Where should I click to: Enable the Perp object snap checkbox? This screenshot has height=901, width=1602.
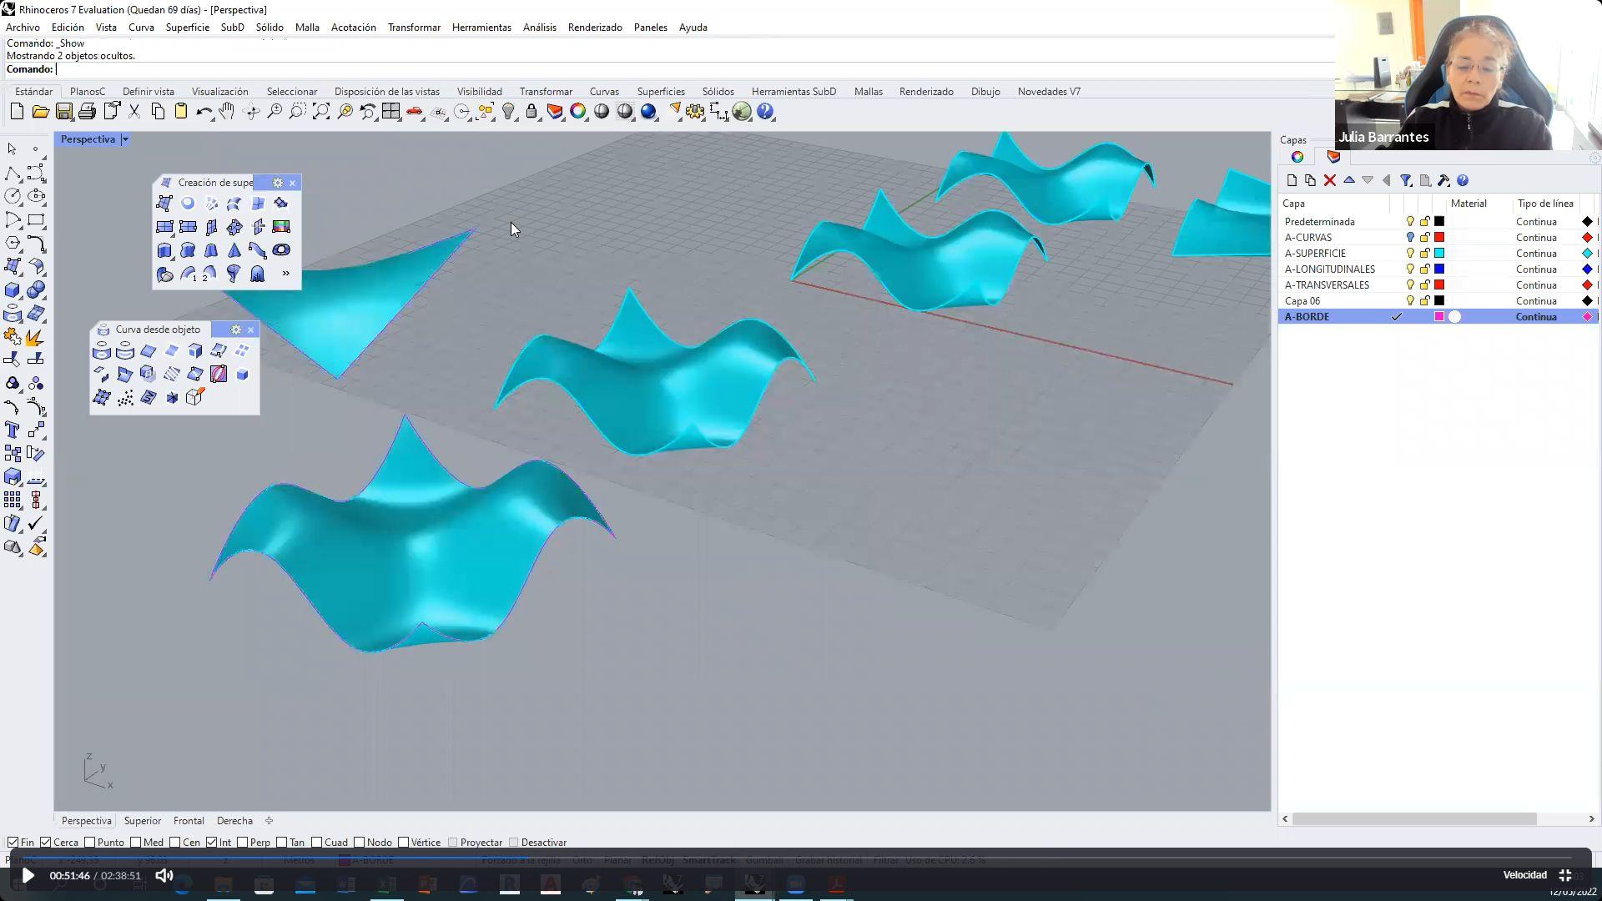point(243,843)
